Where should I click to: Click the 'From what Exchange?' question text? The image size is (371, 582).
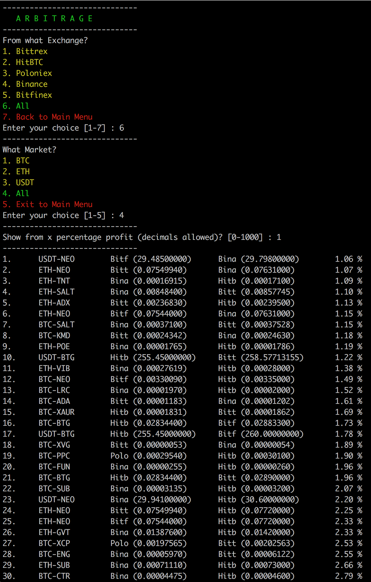45,41
